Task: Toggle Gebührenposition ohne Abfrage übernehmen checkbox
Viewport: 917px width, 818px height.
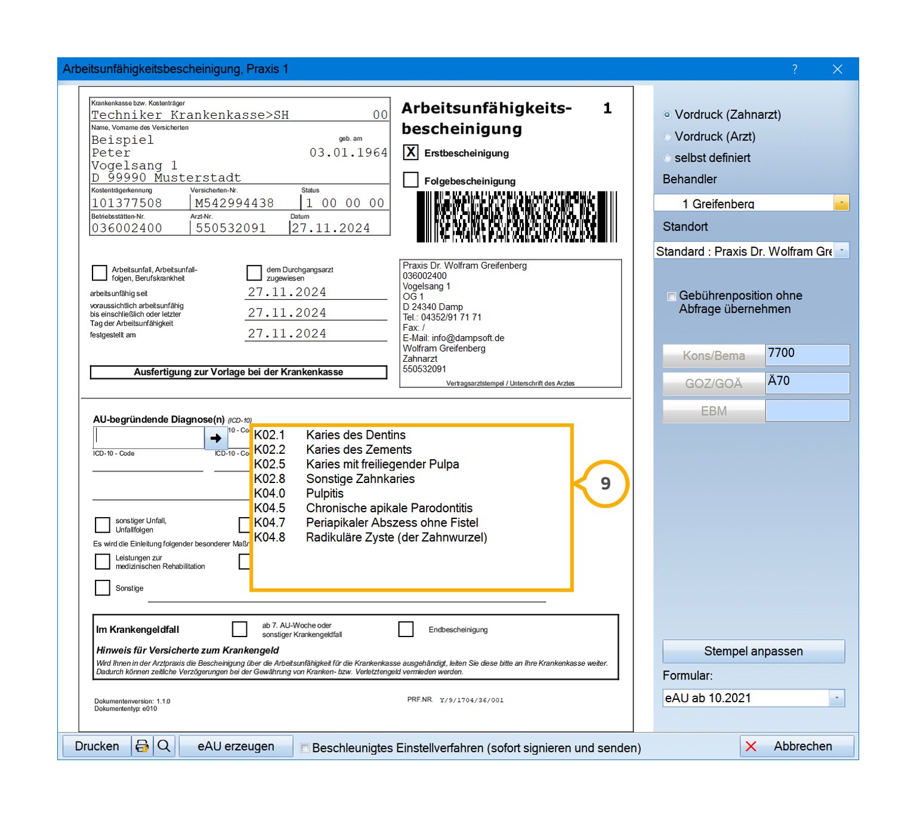Action: pyautogui.click(x=672, y=296)
